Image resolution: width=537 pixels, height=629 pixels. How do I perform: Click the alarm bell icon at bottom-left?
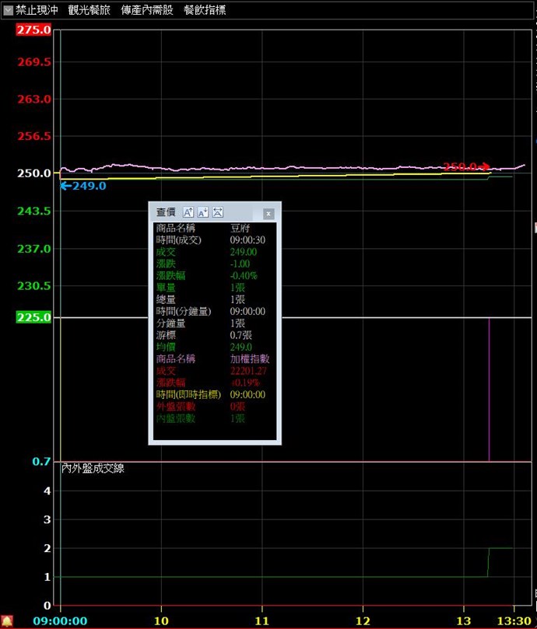[7, 620]
